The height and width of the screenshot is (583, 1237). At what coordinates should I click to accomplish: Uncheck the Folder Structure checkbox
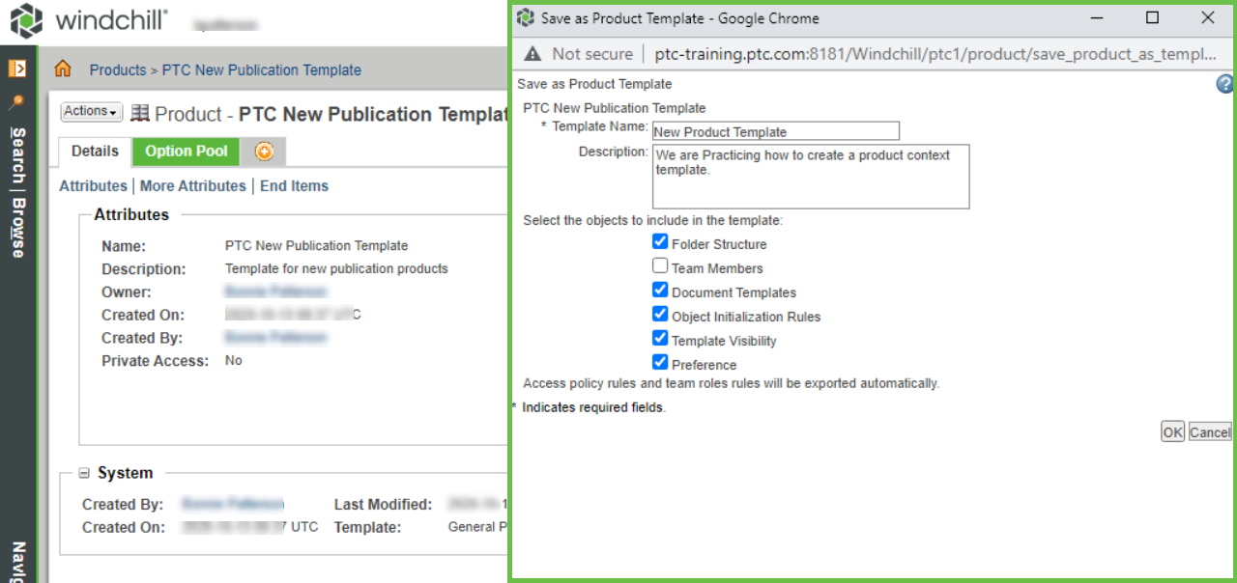(x=660, y=242)
